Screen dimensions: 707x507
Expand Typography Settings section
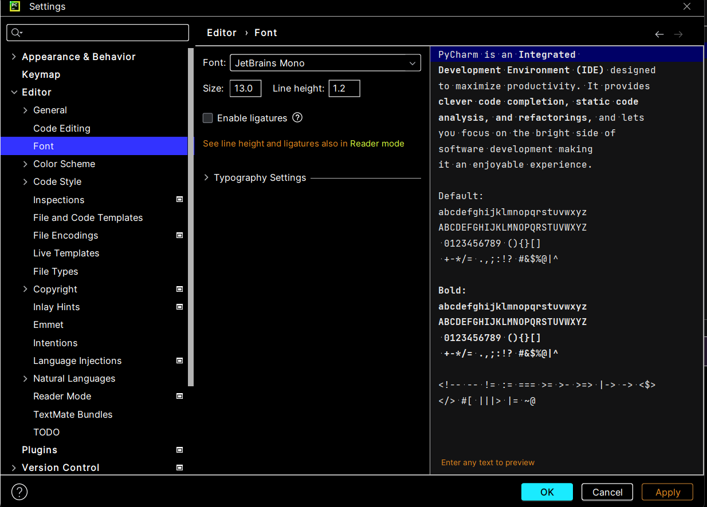tap(206, 178)
